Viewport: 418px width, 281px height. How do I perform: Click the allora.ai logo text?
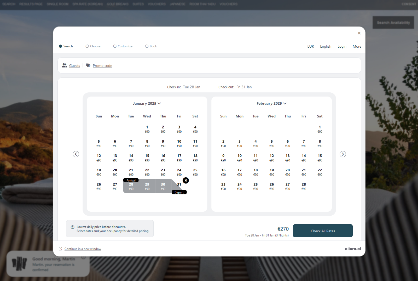[x=353, y=249]
